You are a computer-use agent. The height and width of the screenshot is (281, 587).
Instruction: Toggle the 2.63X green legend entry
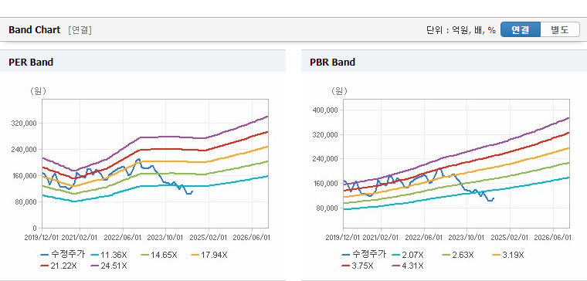click(457, 256)
